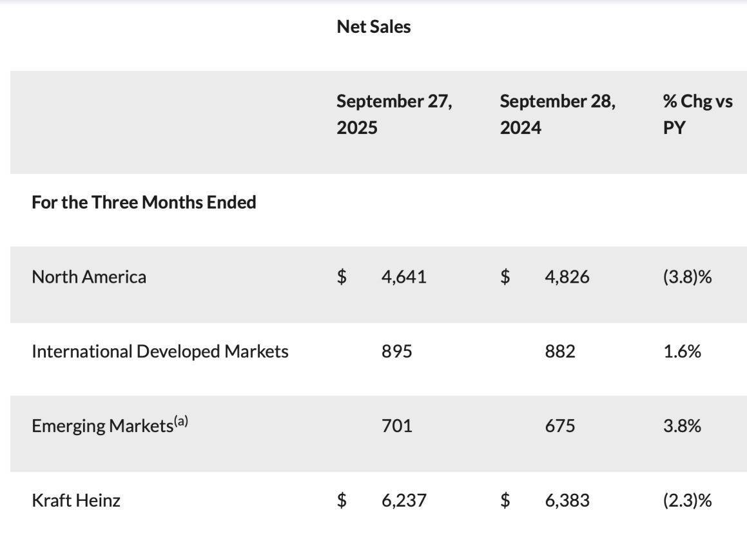Image resolution: width=747 pixels, height=535 pixels.
Task: Select the North America row label
Action: [89, 277]
